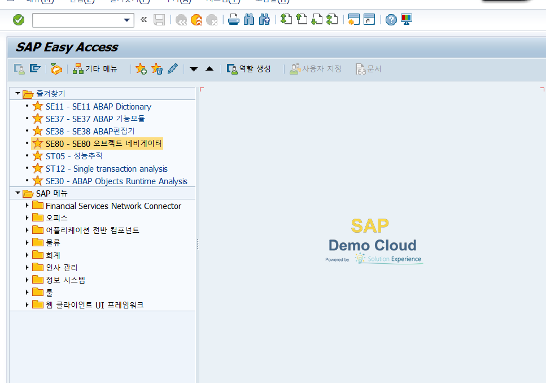Image resolution: width=546 pixels, height=383 pixels.
Task: Click the Previous Page icon
Action: tap(302, 19)
